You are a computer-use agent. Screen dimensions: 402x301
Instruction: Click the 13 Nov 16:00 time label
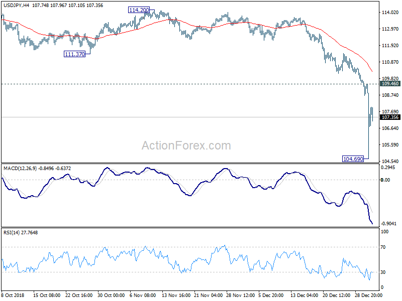[176, 295]
